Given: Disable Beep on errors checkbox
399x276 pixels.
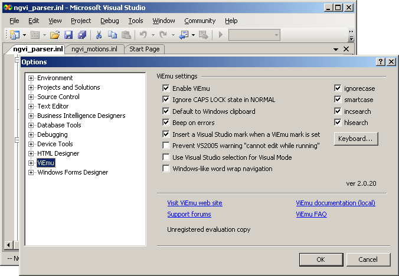Looking at the screenshot, I should click(166, 122).
